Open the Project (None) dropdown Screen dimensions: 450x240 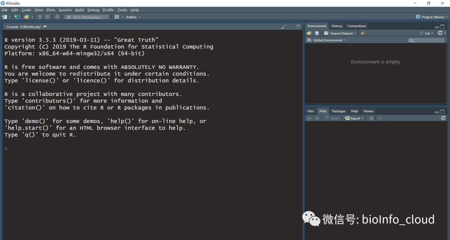[431, 17]
